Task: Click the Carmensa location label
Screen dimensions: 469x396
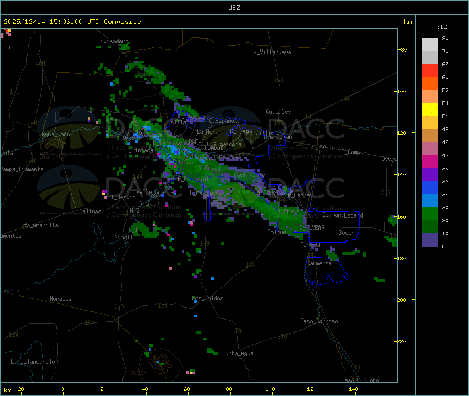Action: (x=319, y=263)
